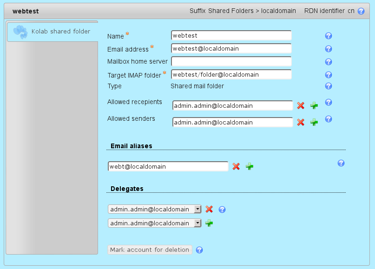
Task: Show help for Mark account for deletion
Action: point(199,250)
